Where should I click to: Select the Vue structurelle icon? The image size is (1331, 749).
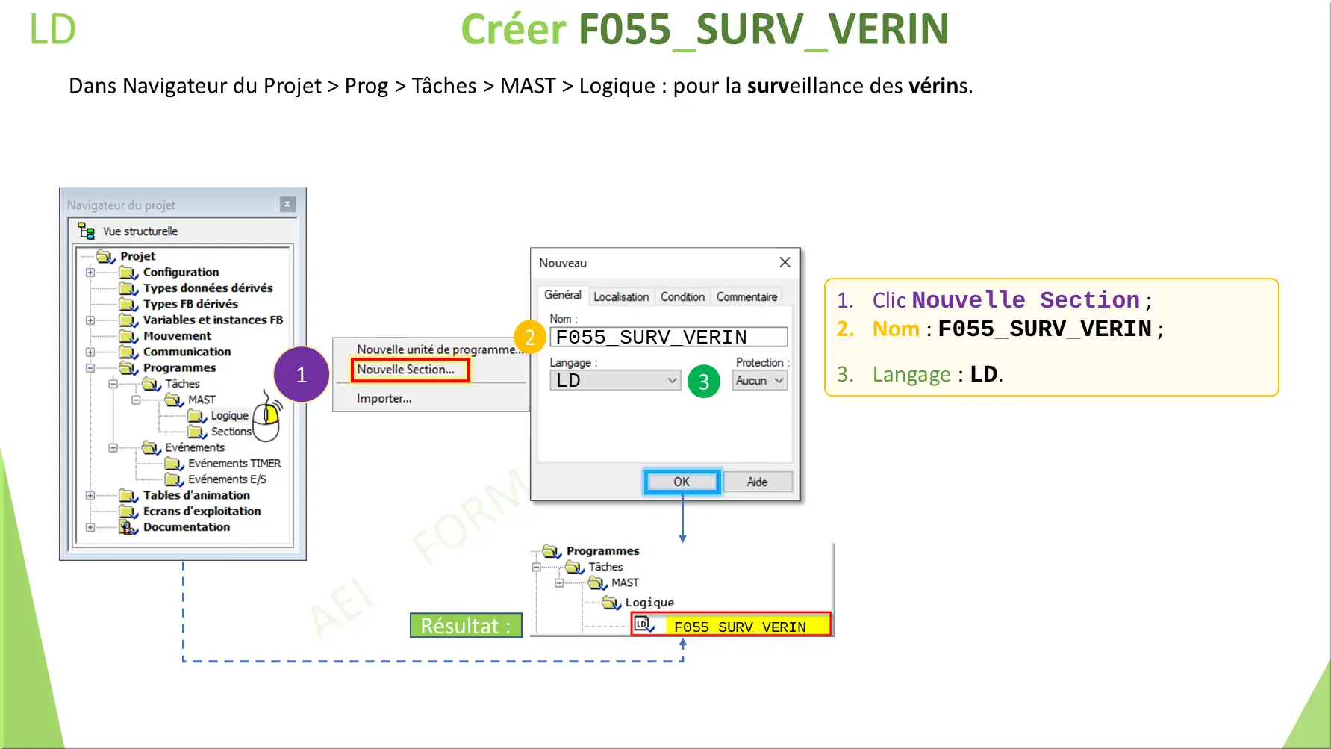(x=87, y=231)
